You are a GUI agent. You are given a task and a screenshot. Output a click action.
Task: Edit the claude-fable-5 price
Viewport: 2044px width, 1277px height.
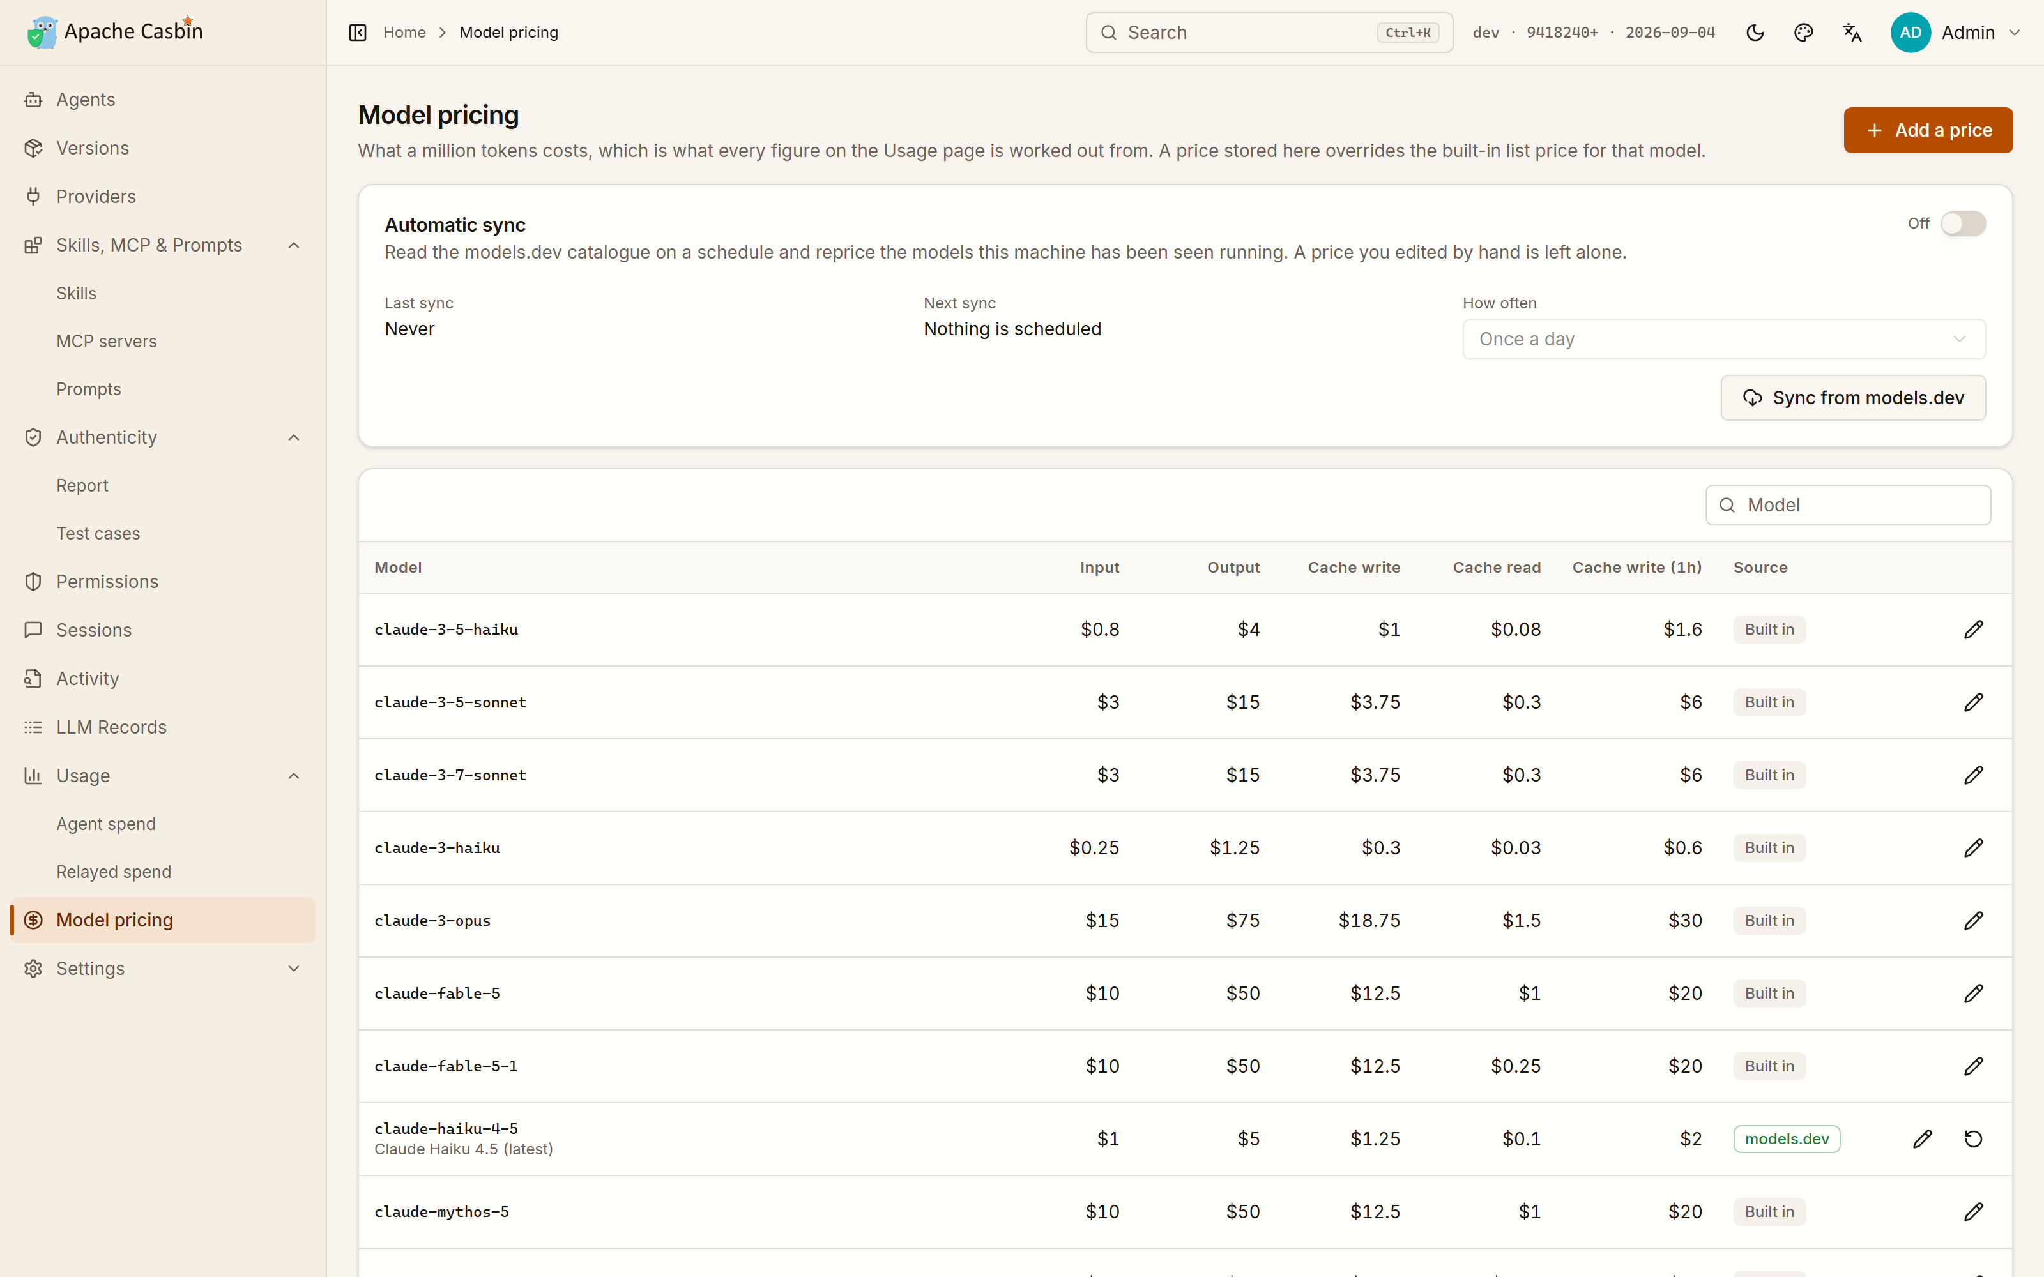click(x=1973, y=994)
